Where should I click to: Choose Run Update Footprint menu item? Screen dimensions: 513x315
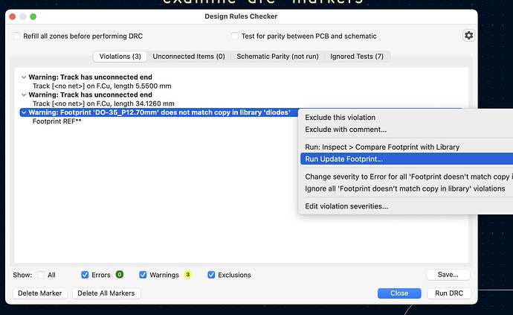tap(344, 159)
